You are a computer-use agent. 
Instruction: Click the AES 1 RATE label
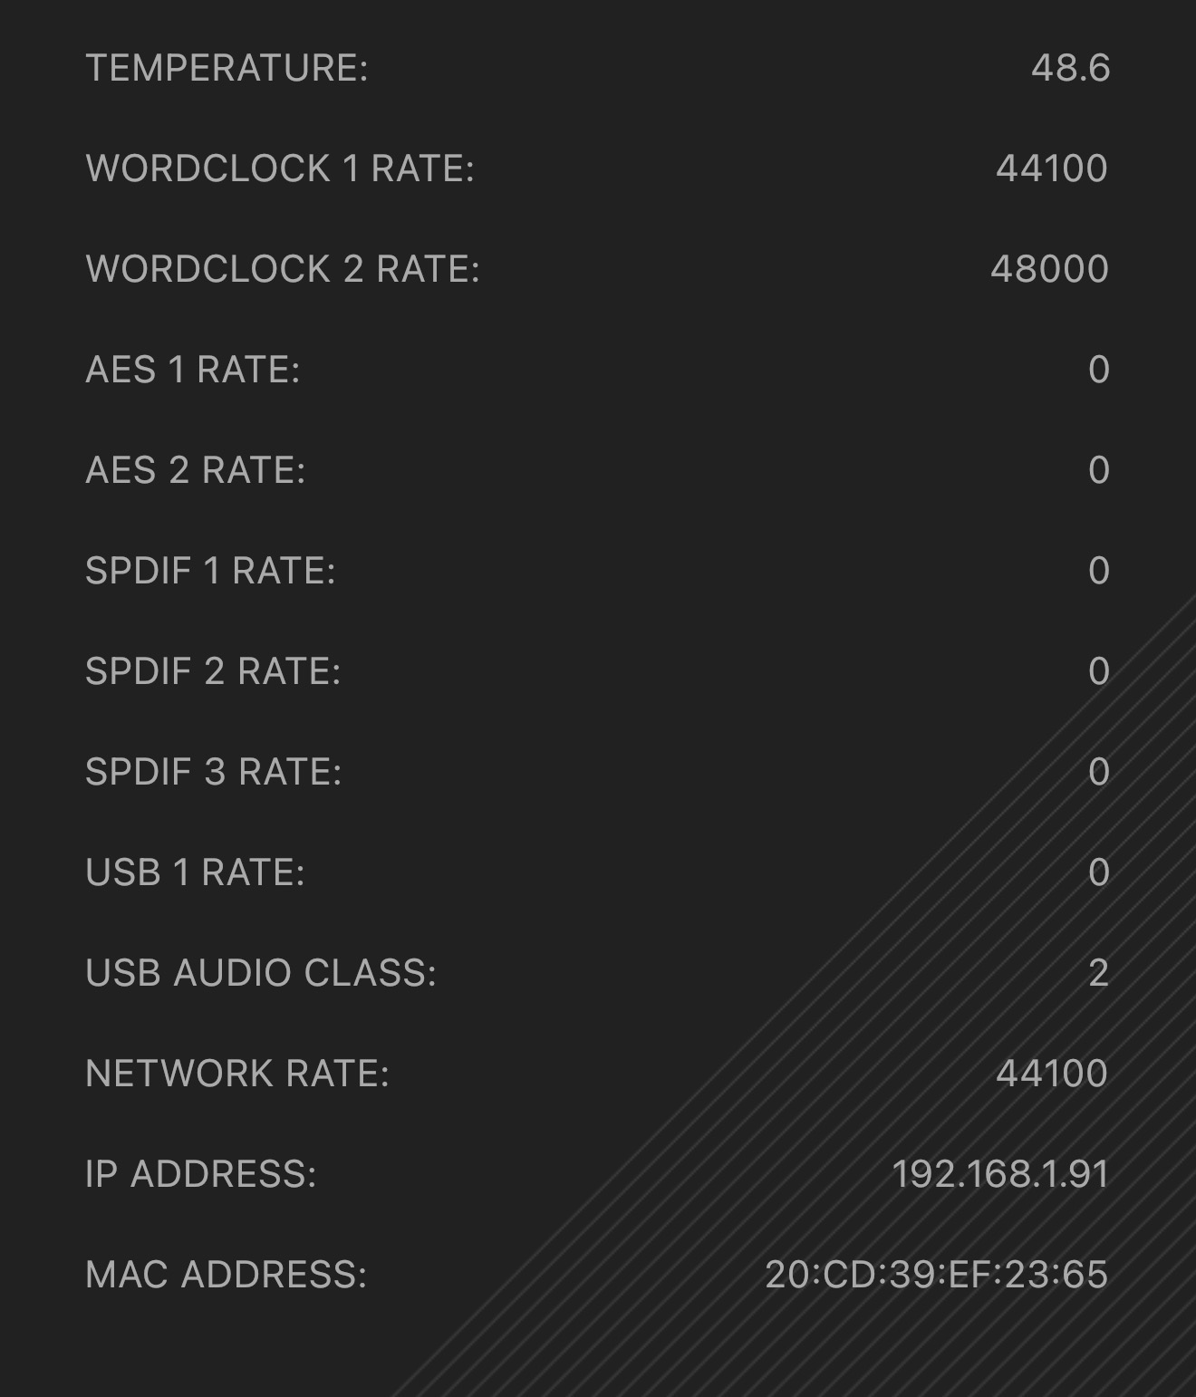pyautogui.click(x=192, y=371)
